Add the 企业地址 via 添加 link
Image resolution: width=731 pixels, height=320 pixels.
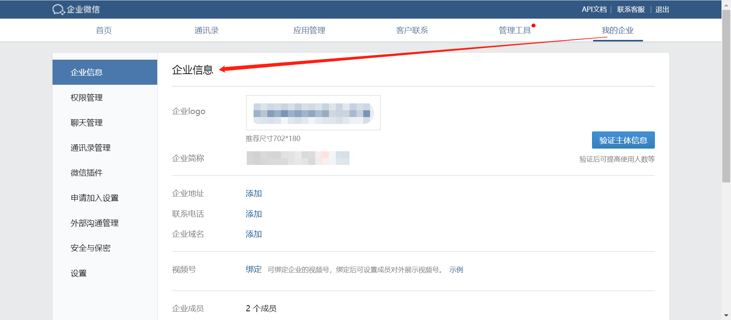click(254, 193)
